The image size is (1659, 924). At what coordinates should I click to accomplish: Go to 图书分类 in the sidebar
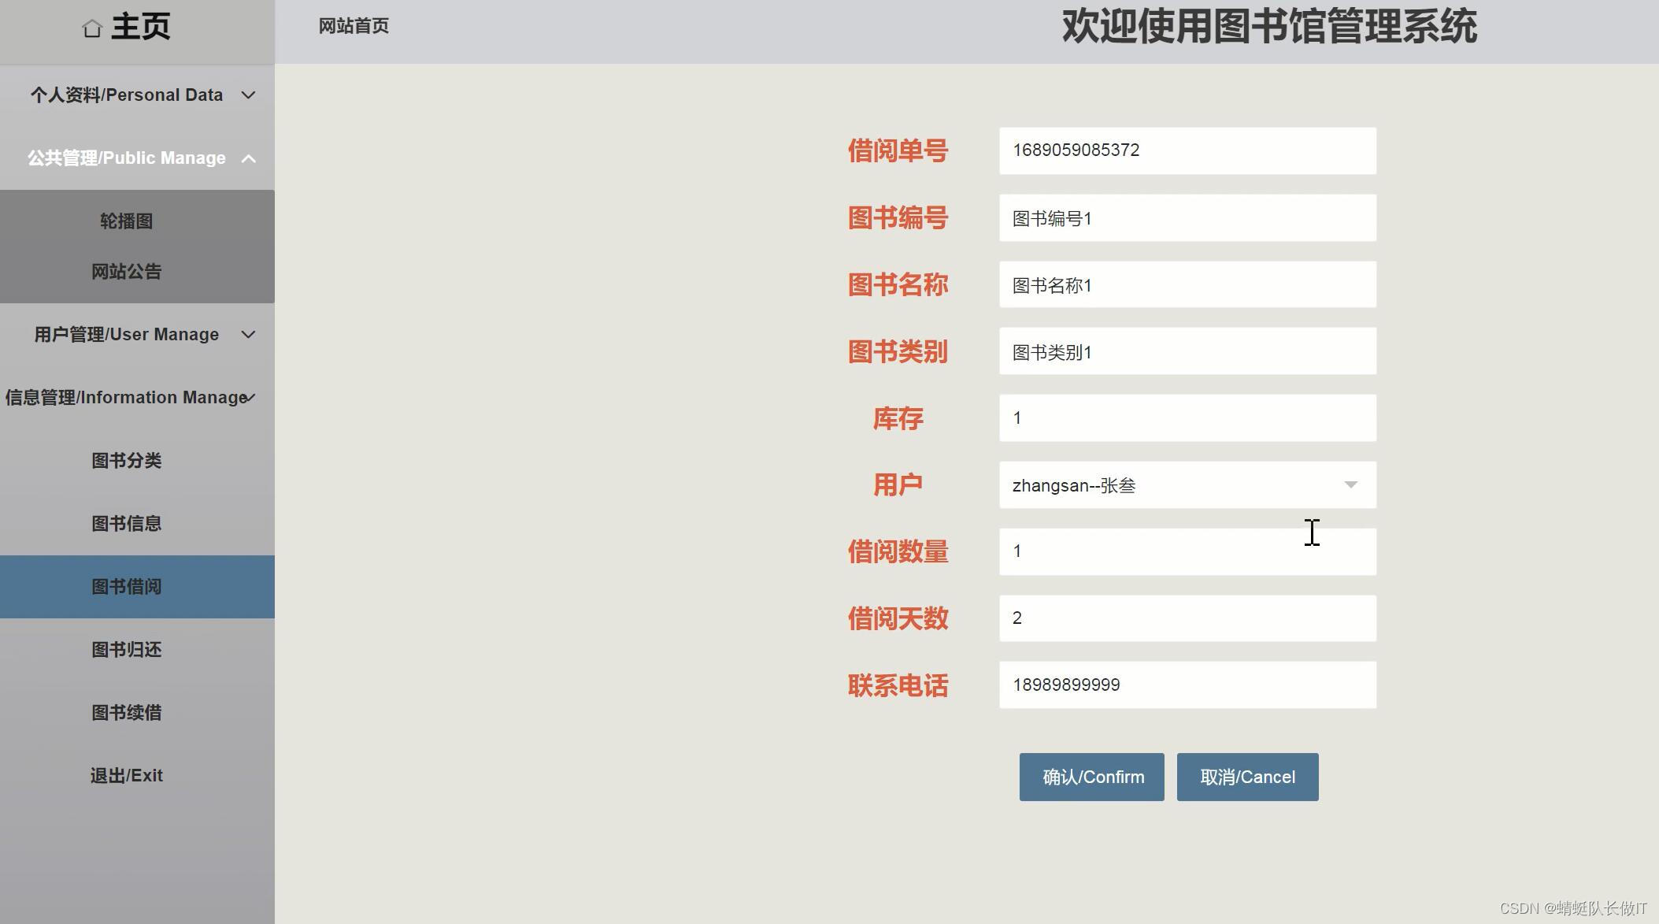point(126,461)
